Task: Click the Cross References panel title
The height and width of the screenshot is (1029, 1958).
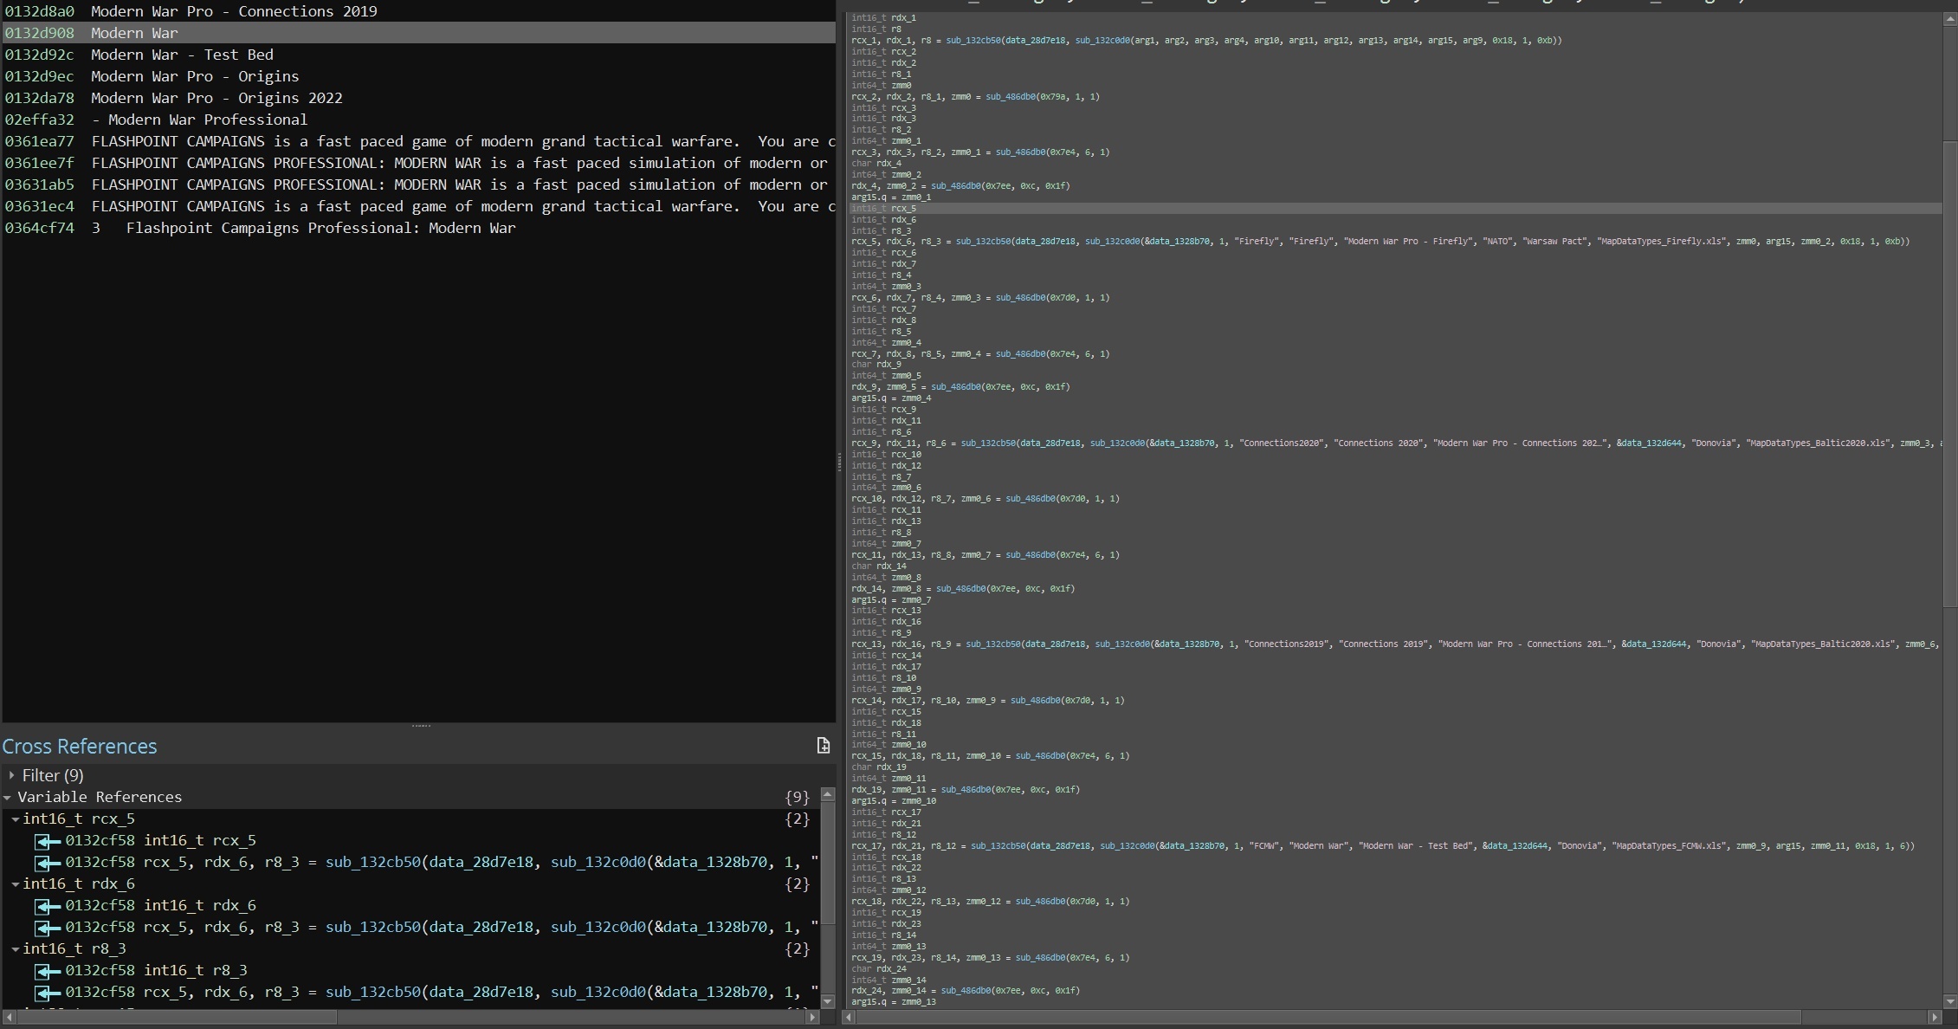Action: pos(80,747)
